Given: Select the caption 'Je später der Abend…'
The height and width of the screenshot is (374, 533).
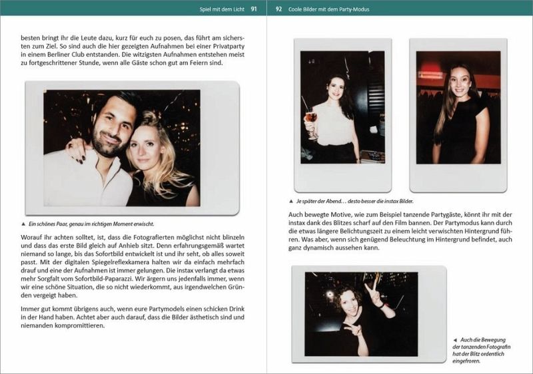Looking at the screenshot, I should click(351, 200).
